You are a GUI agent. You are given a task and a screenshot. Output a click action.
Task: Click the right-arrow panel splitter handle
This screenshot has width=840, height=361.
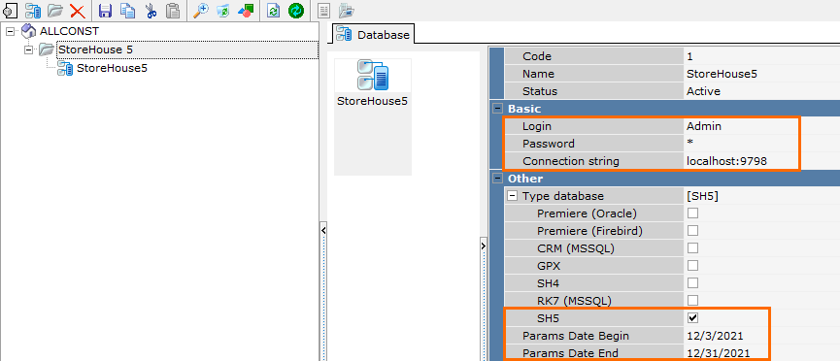483,246
